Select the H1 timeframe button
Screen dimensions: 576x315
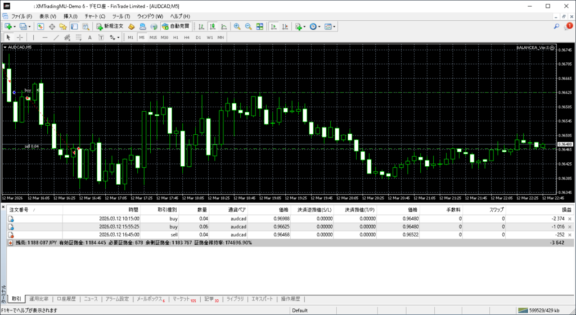pos(175,38)
